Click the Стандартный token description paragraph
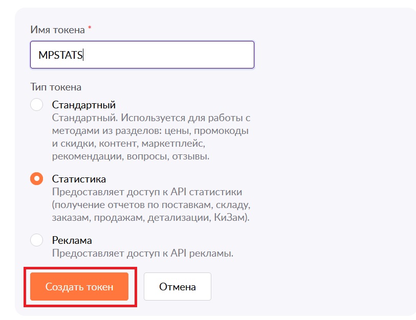The width and height of the screenshot is (416, 320). 151,137
